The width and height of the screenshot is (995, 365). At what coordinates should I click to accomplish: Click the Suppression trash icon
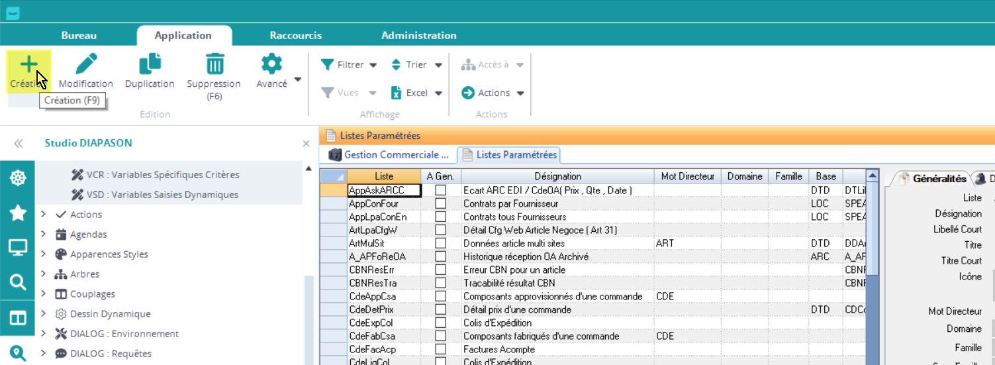(214, 65)
